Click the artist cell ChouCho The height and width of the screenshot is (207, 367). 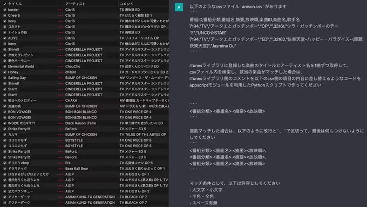(x=73, y=66)
